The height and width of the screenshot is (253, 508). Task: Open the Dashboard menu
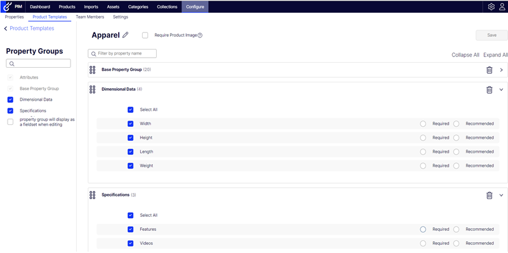[40, 7]
